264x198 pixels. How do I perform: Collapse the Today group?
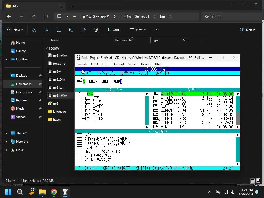point(46,48)
